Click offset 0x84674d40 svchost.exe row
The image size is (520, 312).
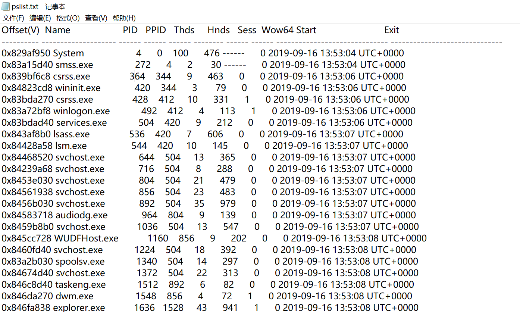(x=210, y=273)
